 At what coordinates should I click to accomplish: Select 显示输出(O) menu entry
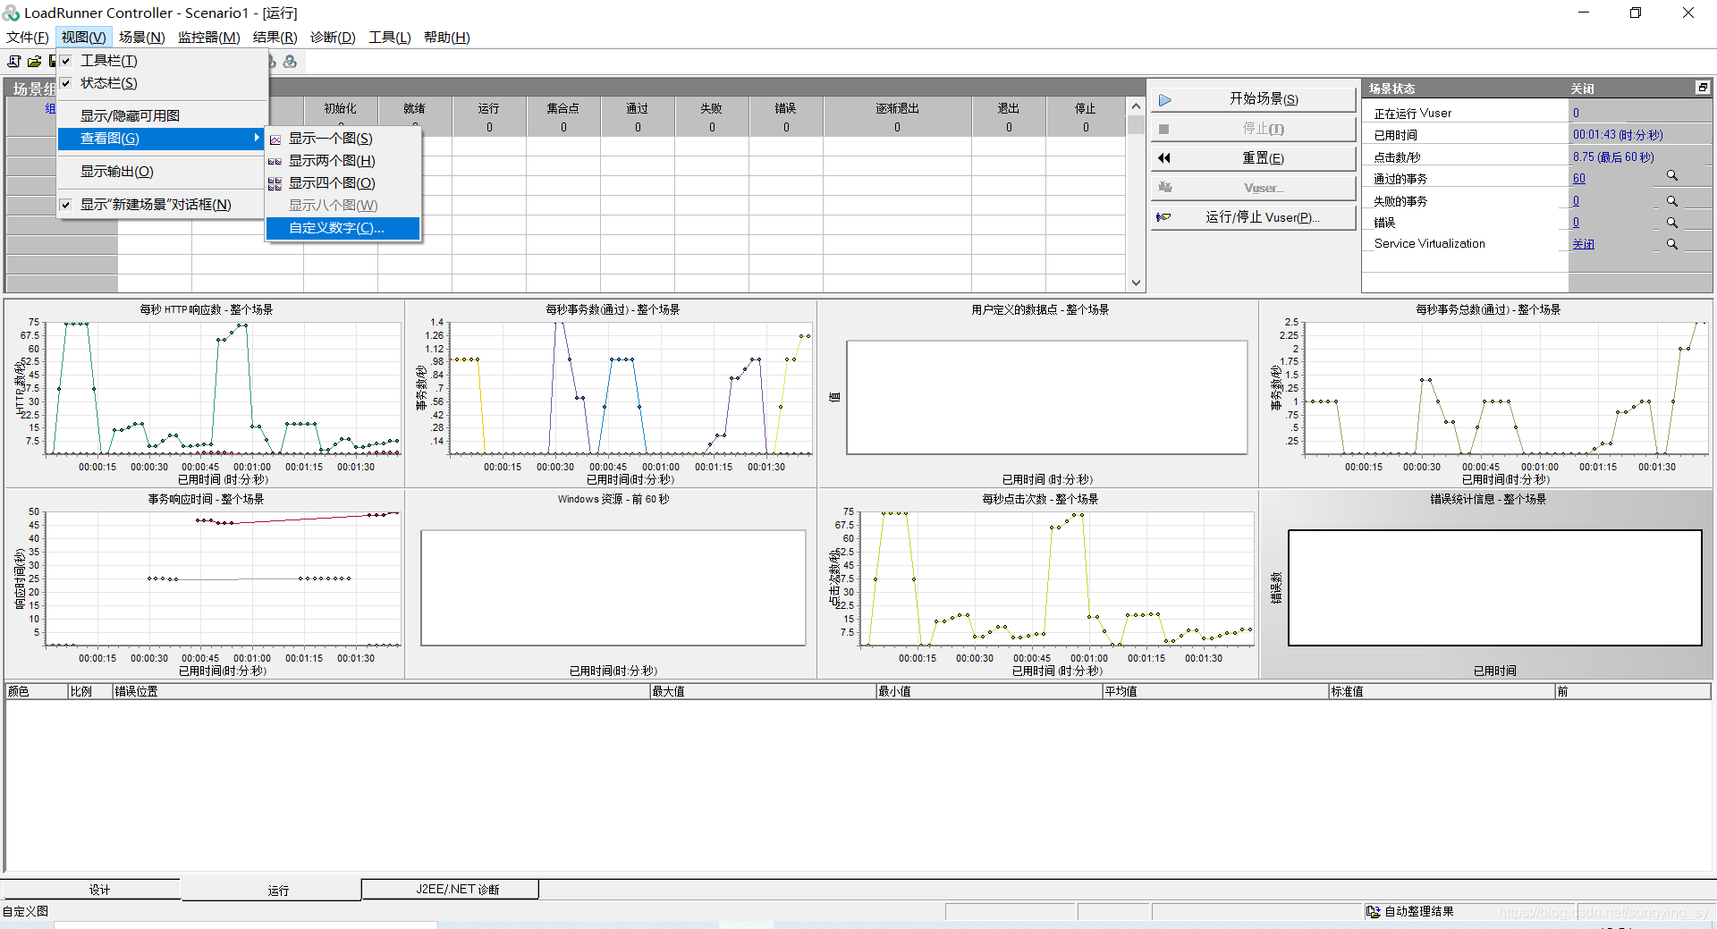(x=162, y=172)
